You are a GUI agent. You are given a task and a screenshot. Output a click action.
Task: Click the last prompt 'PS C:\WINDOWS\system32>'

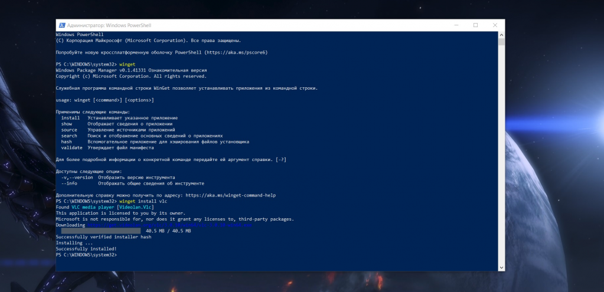click(x=86, y=255)
